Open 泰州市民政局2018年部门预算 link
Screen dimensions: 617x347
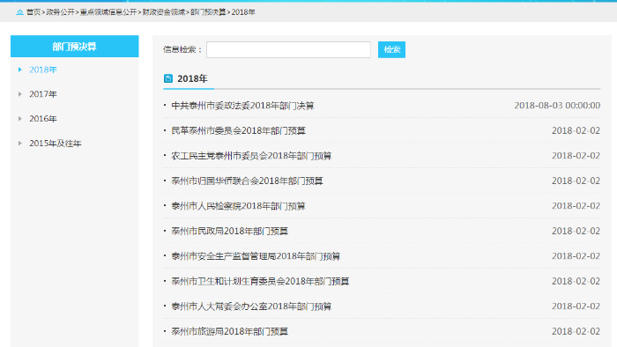point(229,231)
